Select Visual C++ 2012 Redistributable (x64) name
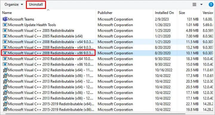 click(x=50, y=70)
